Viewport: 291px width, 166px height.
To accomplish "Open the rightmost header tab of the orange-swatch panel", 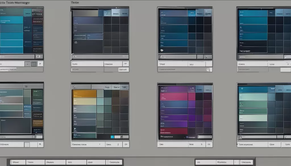I will [124, 87].
